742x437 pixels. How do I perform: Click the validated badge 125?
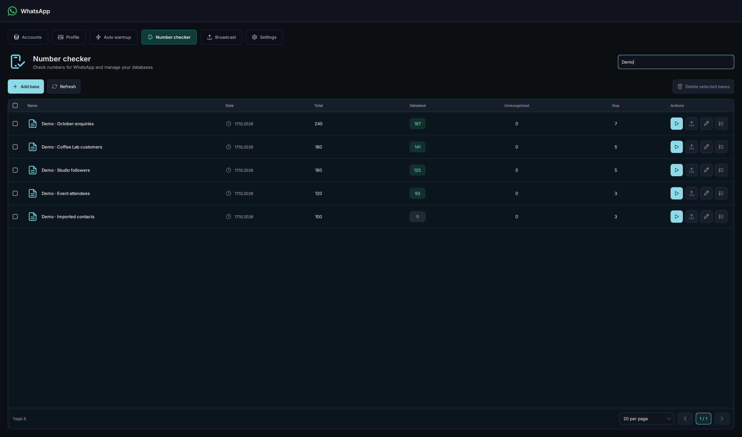pyautogui.click(x=418, y=170)
